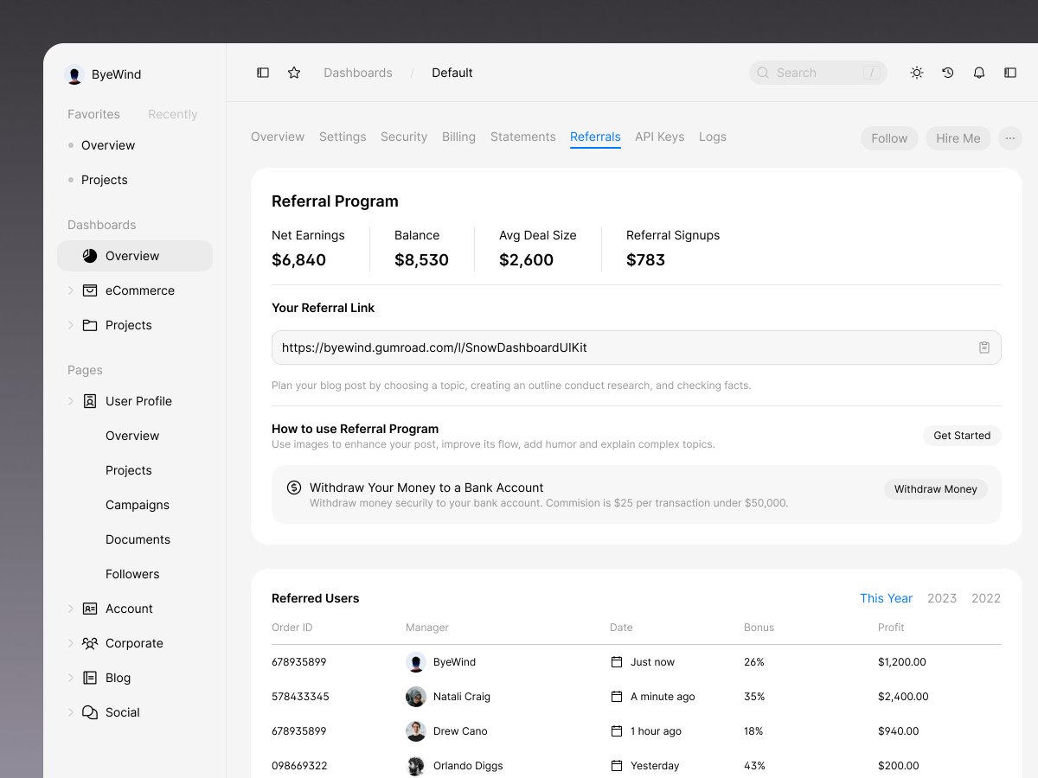Click the Default breadcrumb
The image size is (1038, 778).
click(452, 73)
